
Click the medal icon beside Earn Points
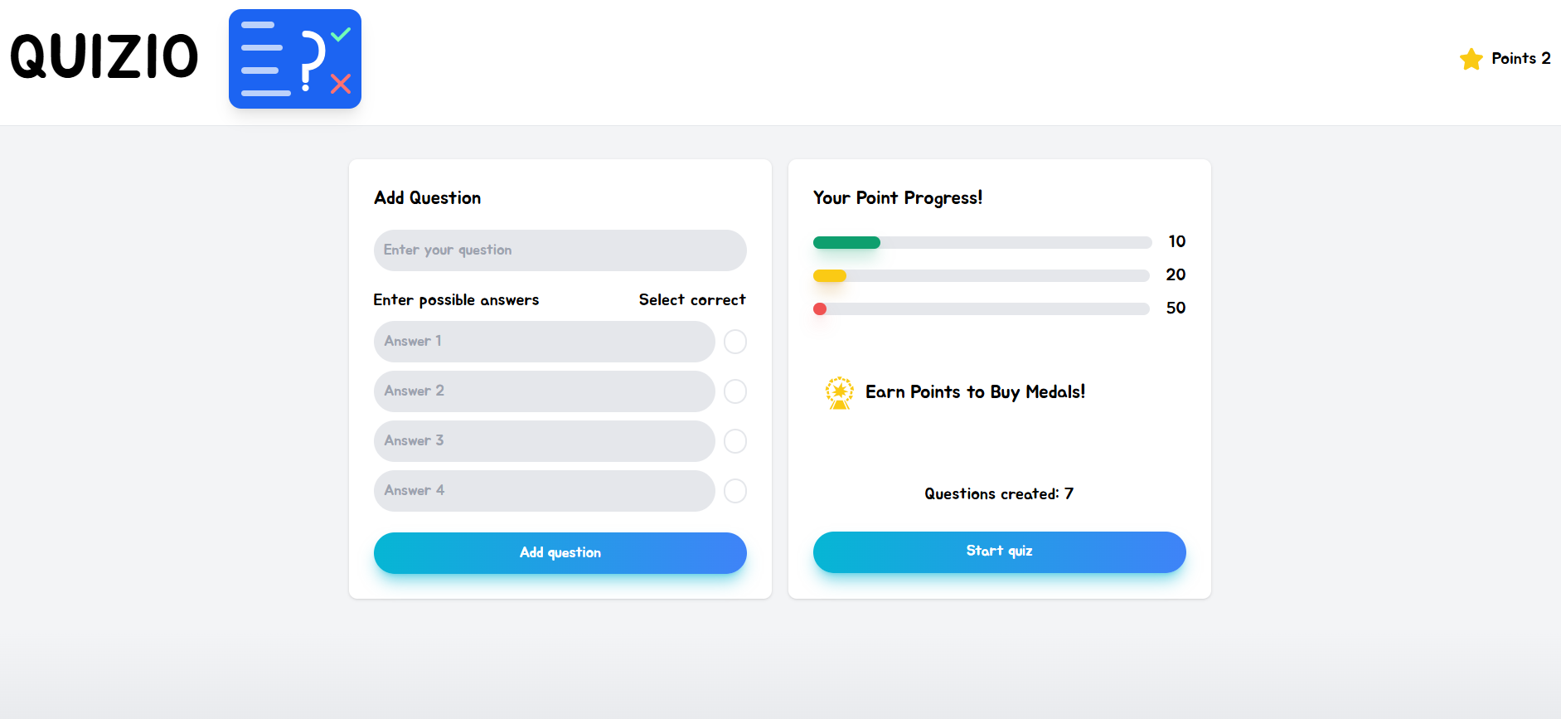pos(840,392)
